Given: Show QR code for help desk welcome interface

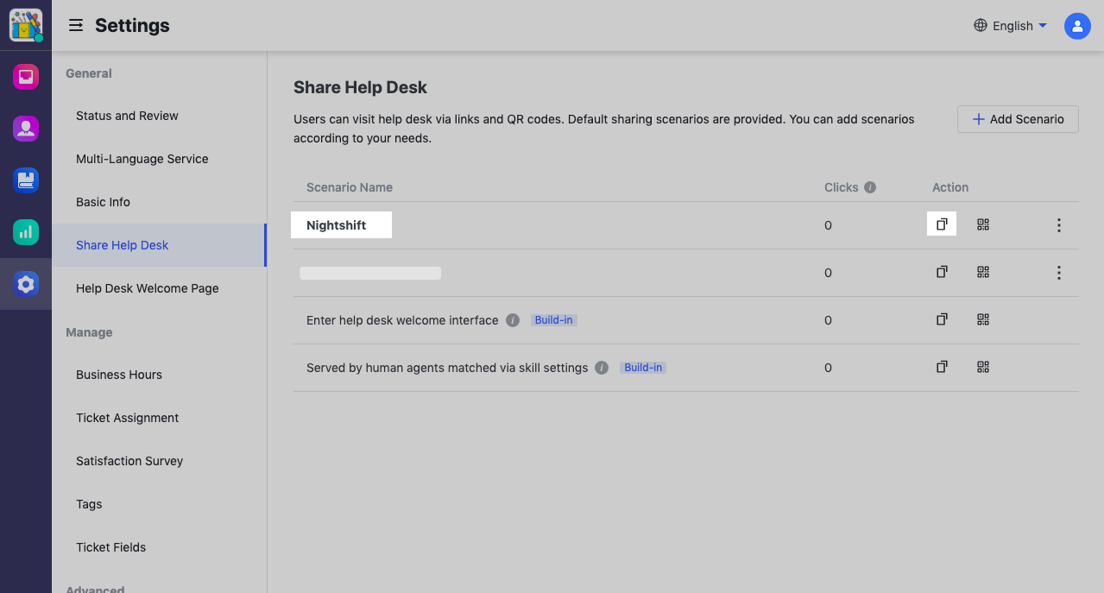Looking at the screenshot, I should coord(983,319).
